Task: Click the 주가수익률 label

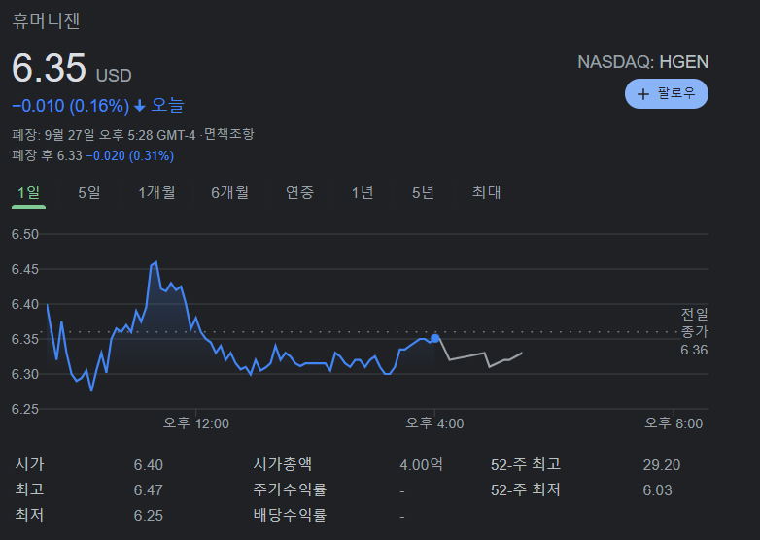Action: point(290,489)
